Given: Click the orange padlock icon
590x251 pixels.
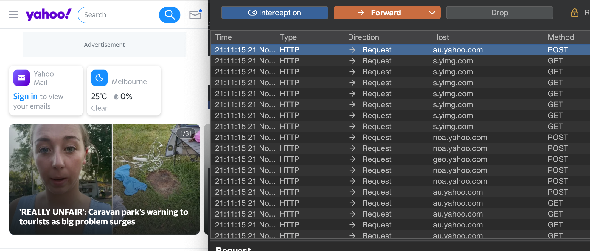Looking at the screenshot, I should coord(574,13).
